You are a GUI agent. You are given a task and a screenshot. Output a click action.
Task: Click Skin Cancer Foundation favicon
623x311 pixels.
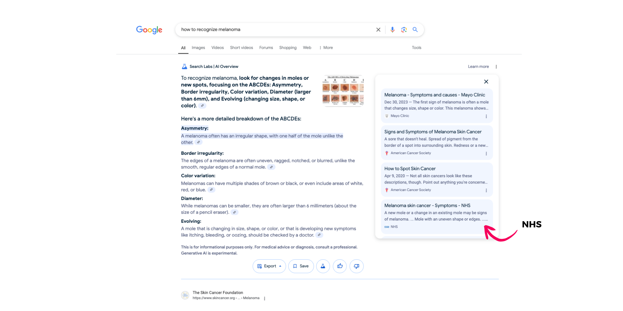185,295
